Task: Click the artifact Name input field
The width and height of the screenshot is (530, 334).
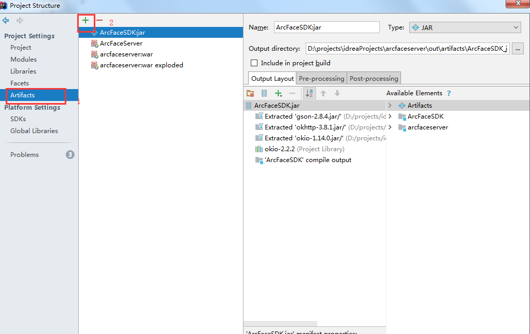Action: coord(326,27)
